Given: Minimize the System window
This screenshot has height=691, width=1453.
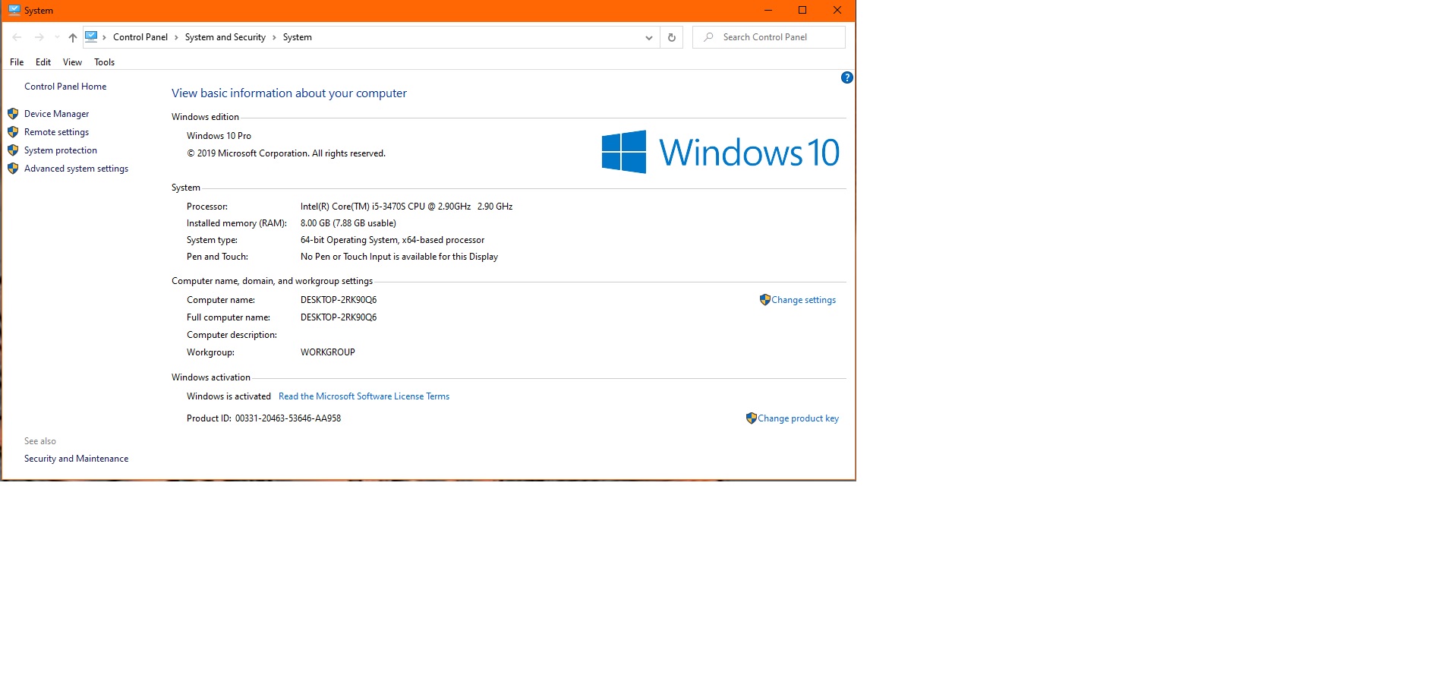Looking at the screenshot, I should click(x=767, y=10).
